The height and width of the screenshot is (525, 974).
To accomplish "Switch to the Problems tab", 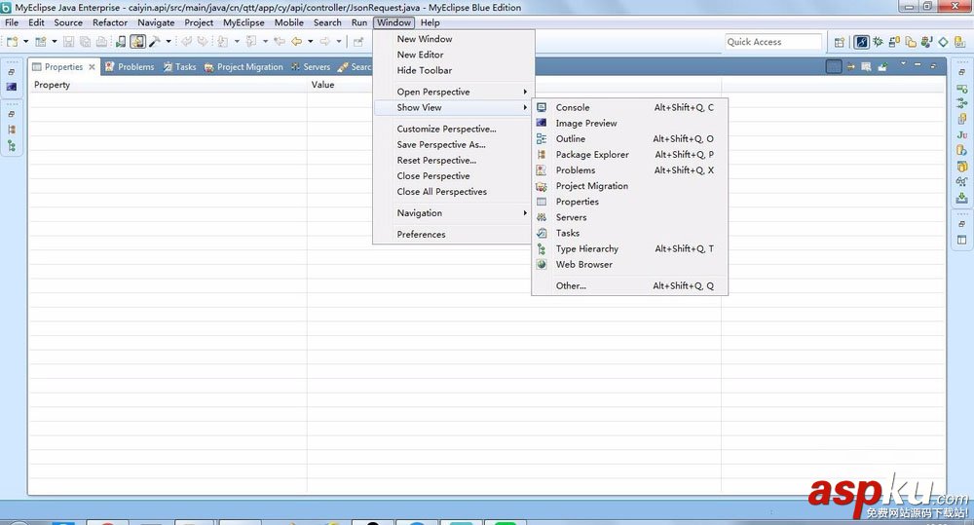I will (x=130, y=67).
